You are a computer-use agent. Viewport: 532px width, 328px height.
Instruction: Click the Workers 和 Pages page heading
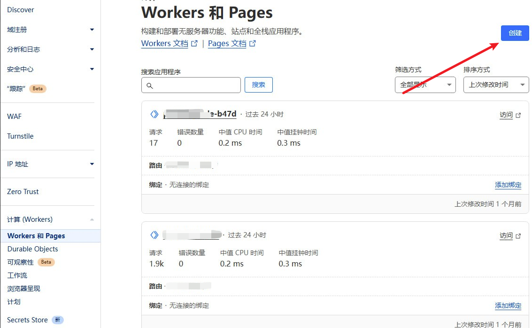click(x=207, y=13)
